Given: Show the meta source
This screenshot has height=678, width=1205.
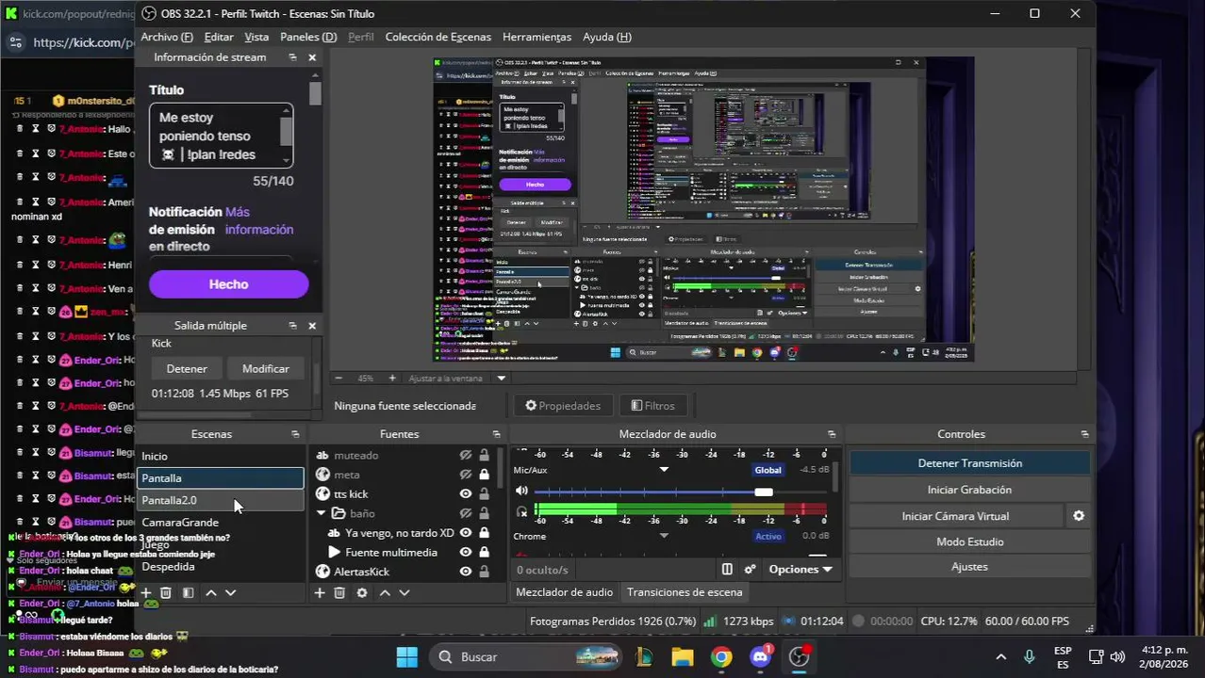Looking at the screenshot, I should click(x=466, y=475).
